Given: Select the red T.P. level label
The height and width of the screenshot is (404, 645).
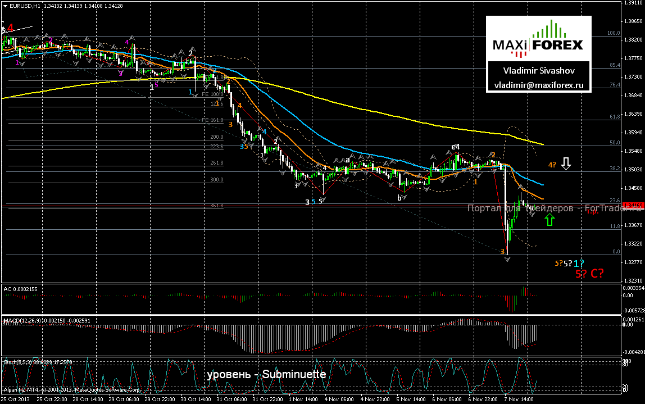Looking at the screenshot, I should pos(592,212).
